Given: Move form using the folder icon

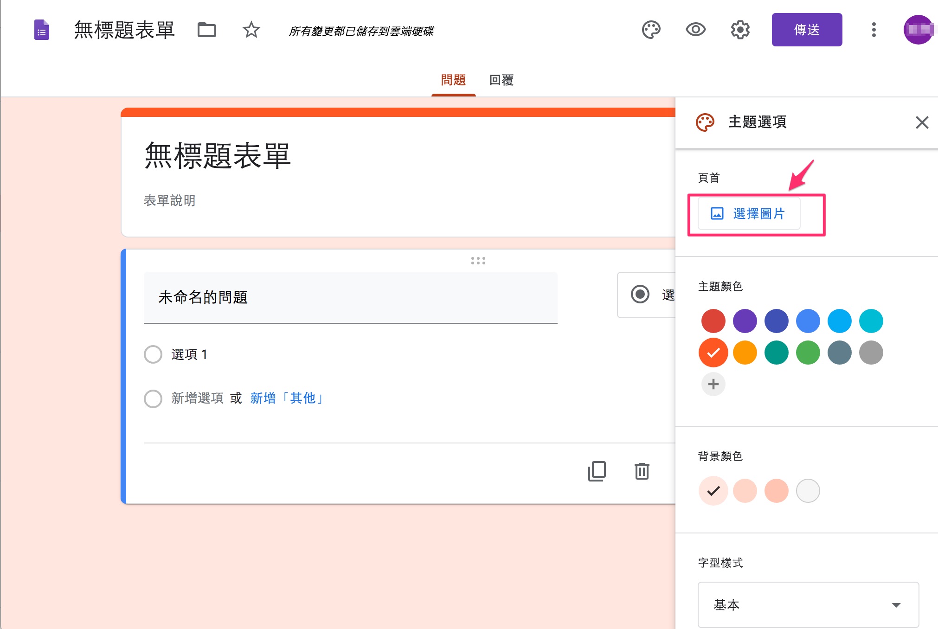Looking at the screenshot, I should (x=207, y=30).
